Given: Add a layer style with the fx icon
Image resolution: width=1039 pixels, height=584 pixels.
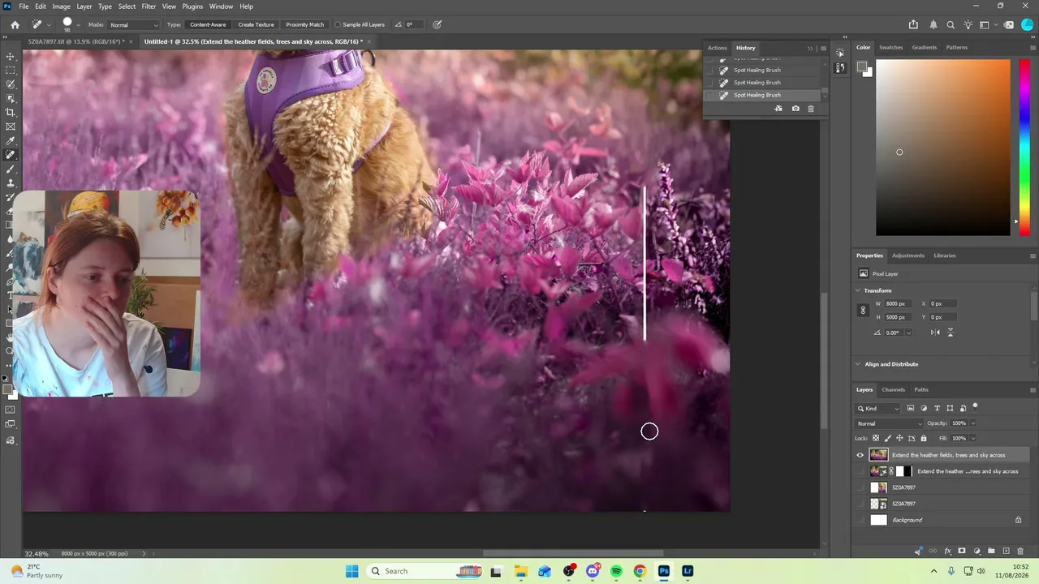Looking at the screenshot, I should [x=947, y=552].
